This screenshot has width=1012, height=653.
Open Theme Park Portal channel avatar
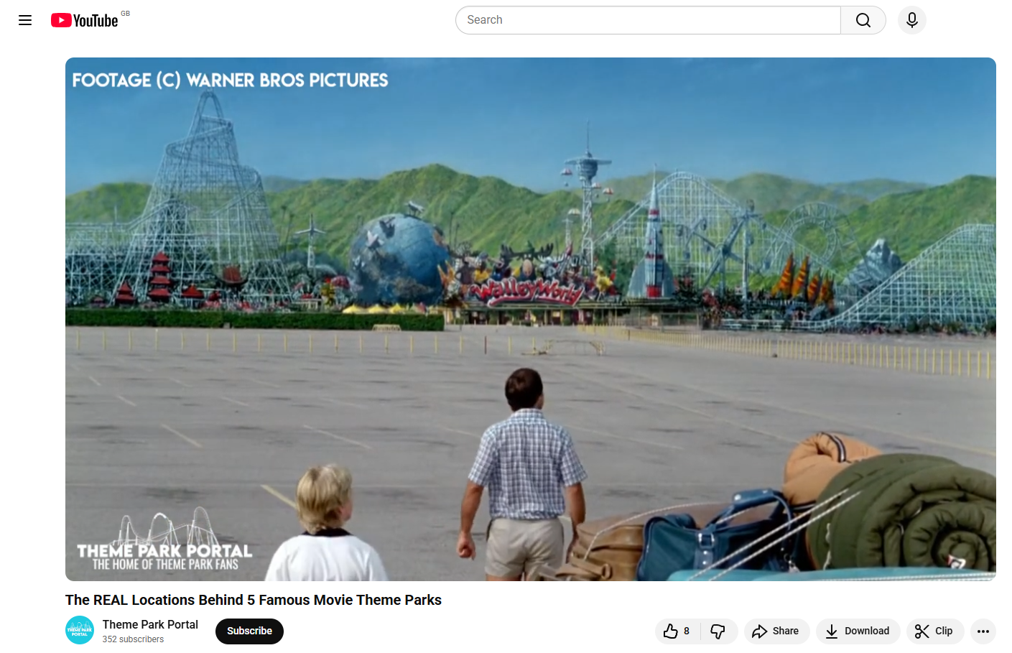click(80, 630)
